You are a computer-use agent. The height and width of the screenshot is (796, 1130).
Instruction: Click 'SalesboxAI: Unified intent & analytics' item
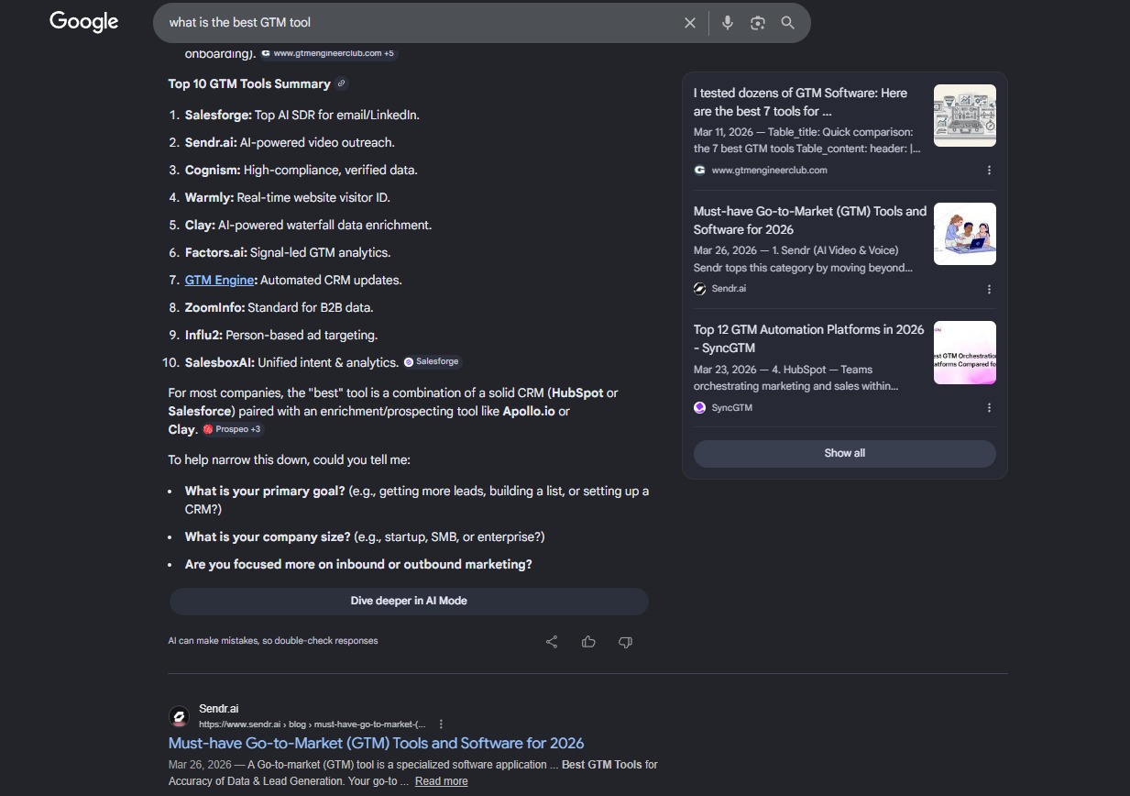[291, 362]
